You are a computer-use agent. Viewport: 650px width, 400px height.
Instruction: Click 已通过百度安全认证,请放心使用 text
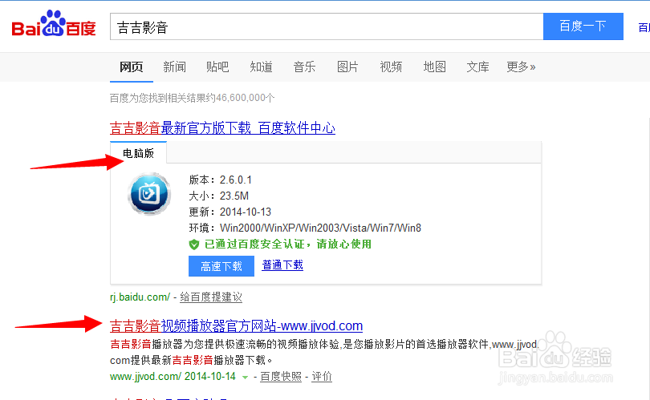[x=288, y=244]
